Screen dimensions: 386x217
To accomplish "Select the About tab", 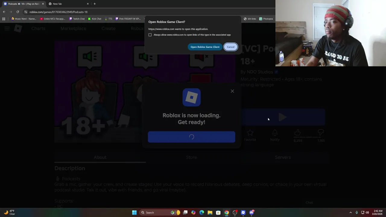I will click(100, 157).
